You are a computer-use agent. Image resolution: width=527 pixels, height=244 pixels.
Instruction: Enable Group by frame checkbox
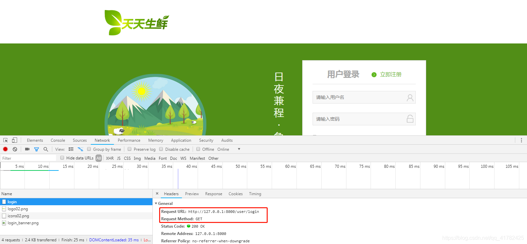[89, 149]
